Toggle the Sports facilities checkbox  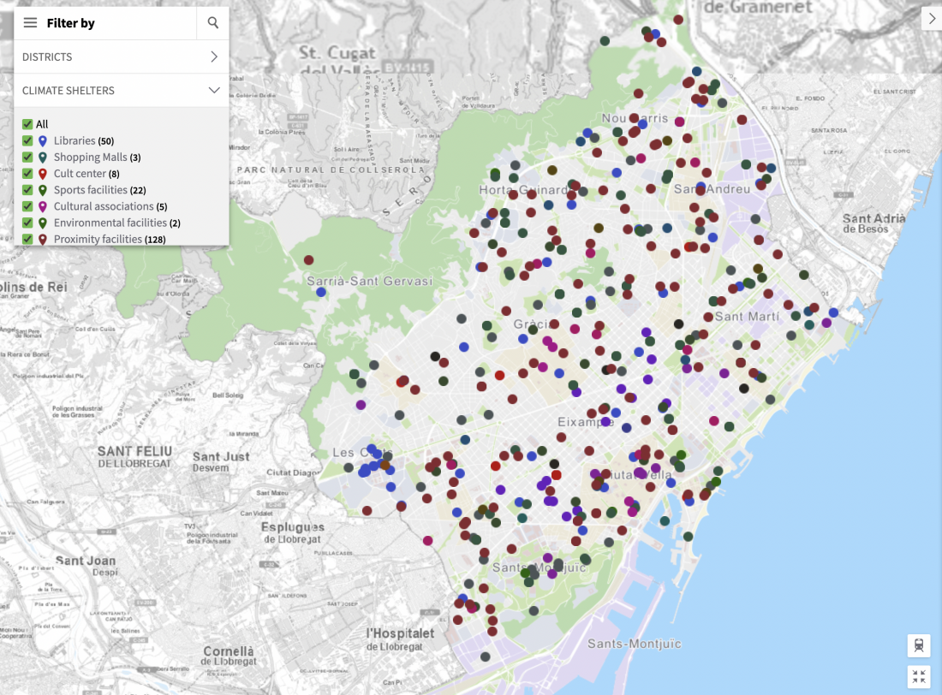(x=27, y=190)
